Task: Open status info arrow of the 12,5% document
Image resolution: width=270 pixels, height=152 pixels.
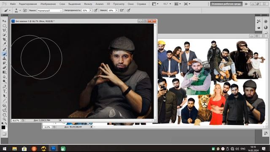Action: point(92,127)
